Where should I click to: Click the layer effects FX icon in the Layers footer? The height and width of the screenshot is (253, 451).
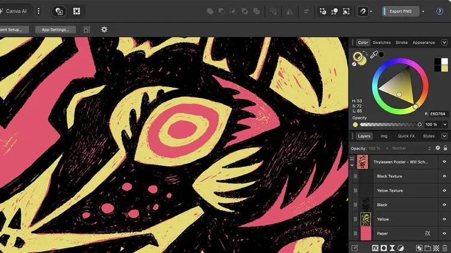[374, 248]
